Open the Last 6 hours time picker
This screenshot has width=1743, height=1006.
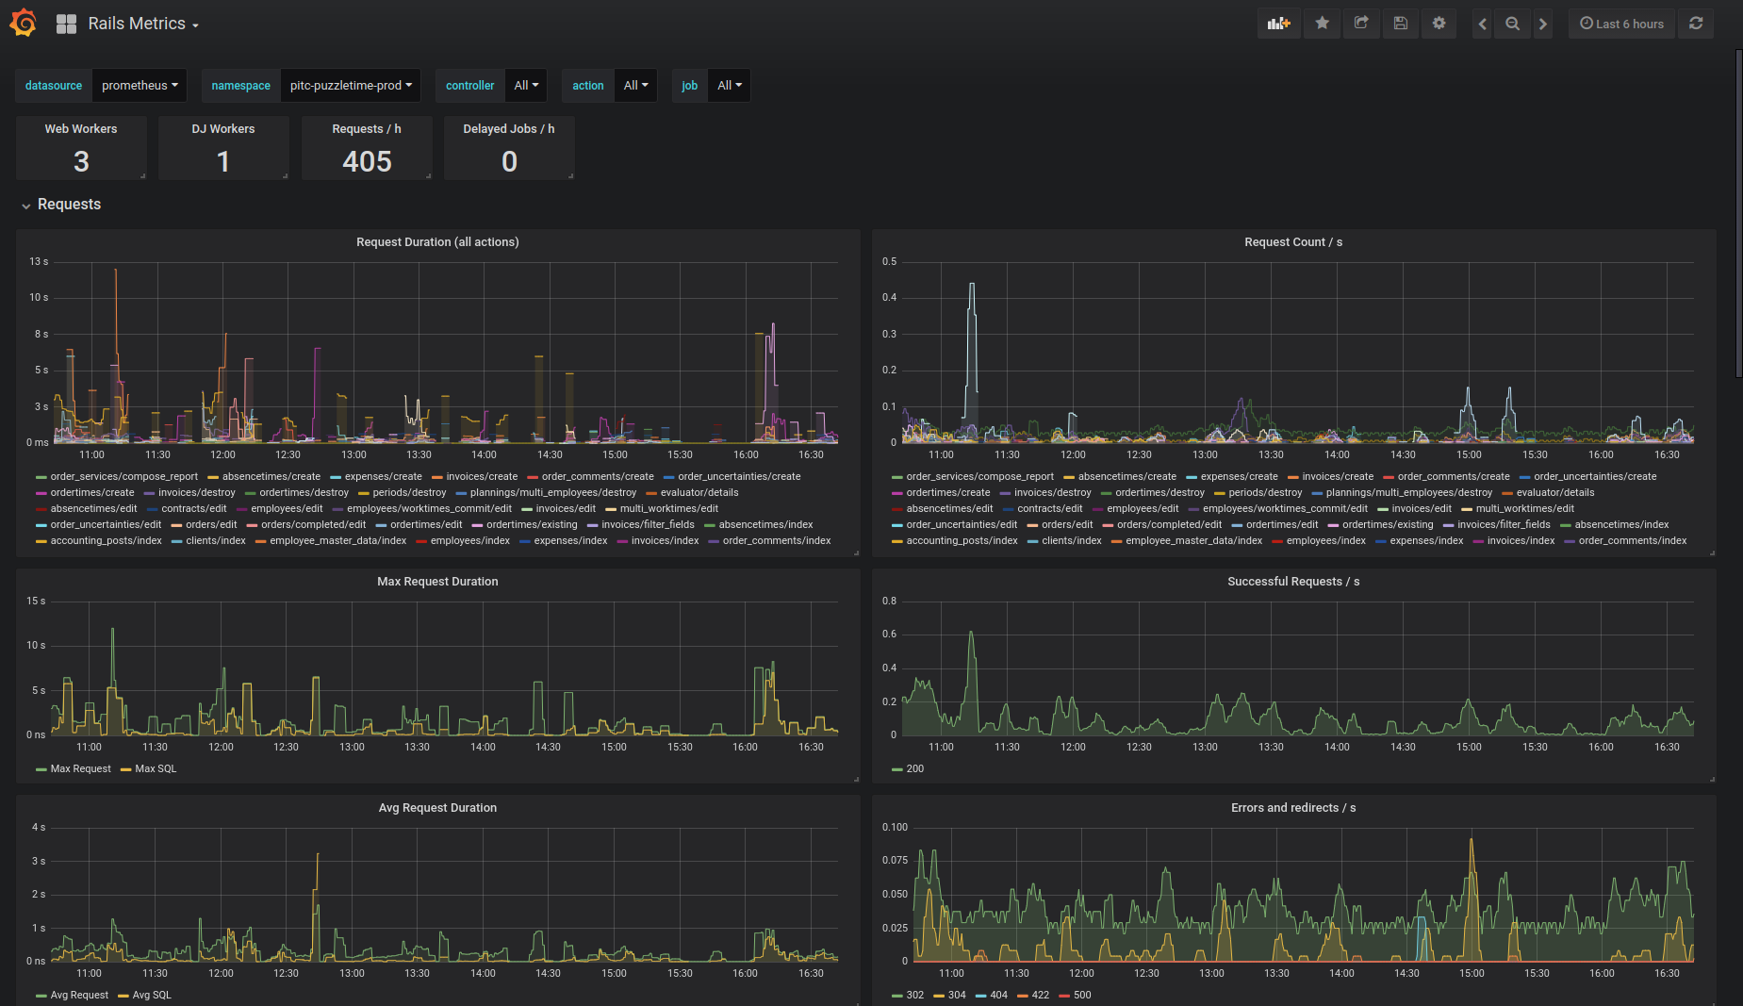point(1621,24)
